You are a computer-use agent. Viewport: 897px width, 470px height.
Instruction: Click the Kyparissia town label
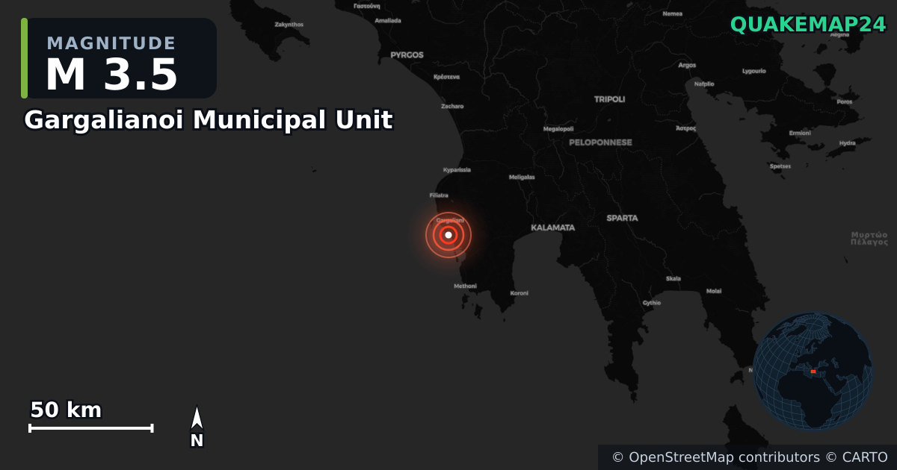pos(457,170)
